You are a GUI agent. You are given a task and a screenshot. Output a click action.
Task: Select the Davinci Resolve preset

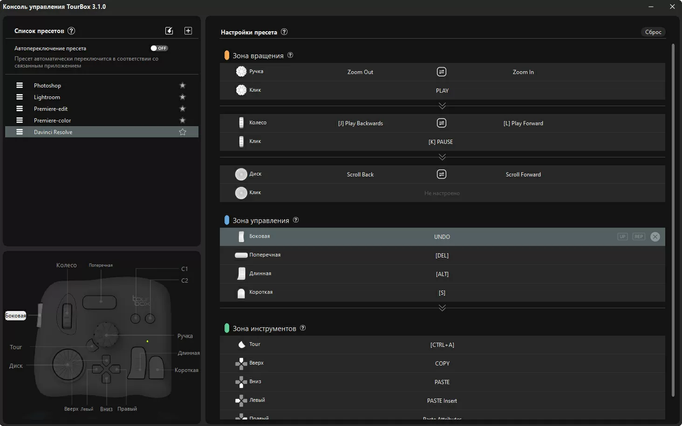[102, 132]
